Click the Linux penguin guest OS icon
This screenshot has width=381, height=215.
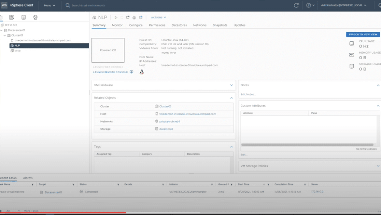point(142,72)
